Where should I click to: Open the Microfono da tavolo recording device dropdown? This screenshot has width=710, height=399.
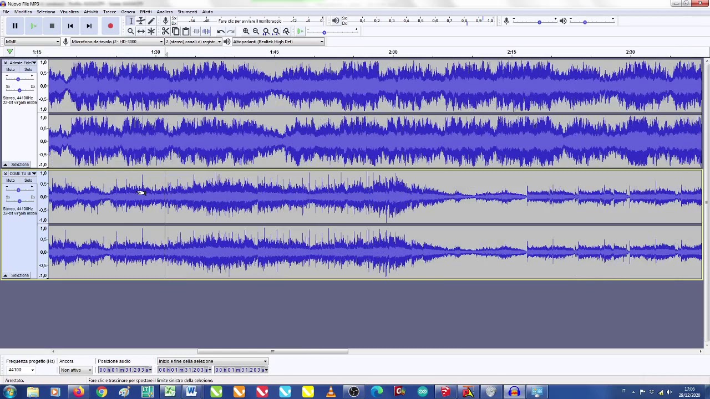pyautogui.click(x=116, y=42)
